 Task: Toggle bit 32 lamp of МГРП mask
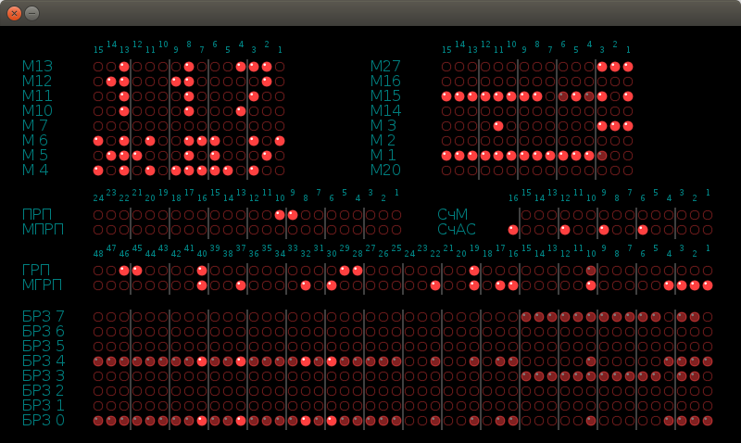click(x=306, y=285)
